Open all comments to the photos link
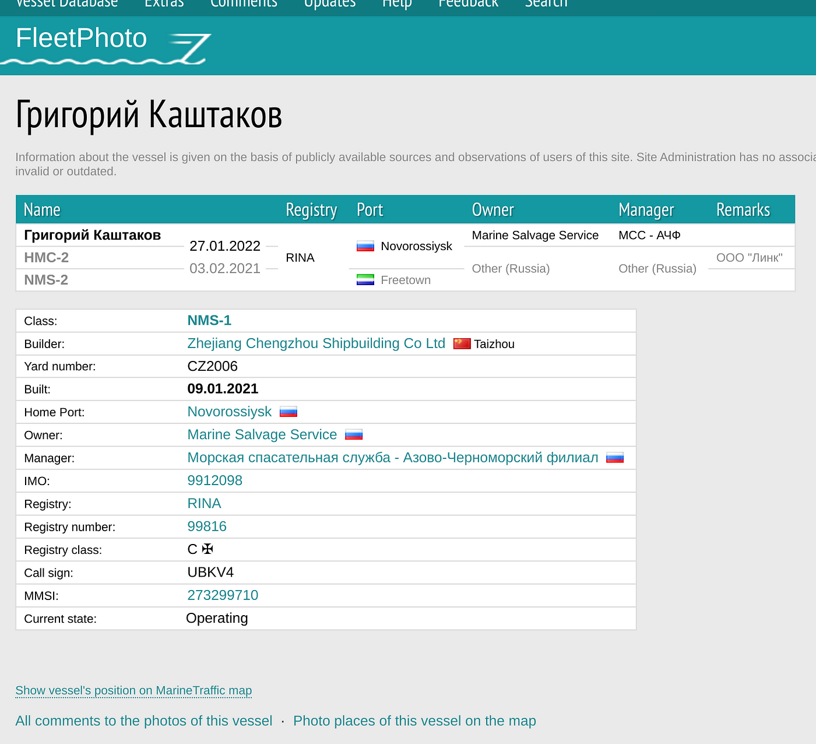This screenshot has width=816, height=744. (x=144, y=721)
